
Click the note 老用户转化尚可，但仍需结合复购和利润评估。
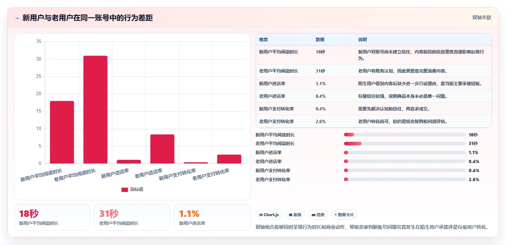coord(403,122)
